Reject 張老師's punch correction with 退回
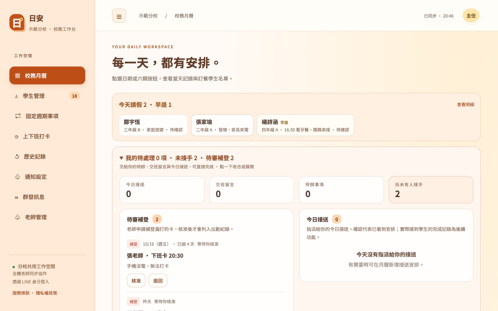Image resolution: width=498 pixels, height=311 pixels. (x=158, y=281)
